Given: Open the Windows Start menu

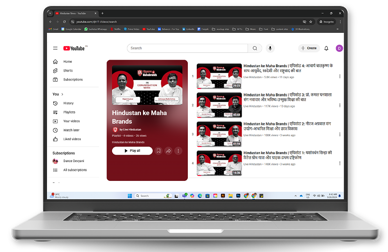Looking at the screenshot, I should click(129, 196).
